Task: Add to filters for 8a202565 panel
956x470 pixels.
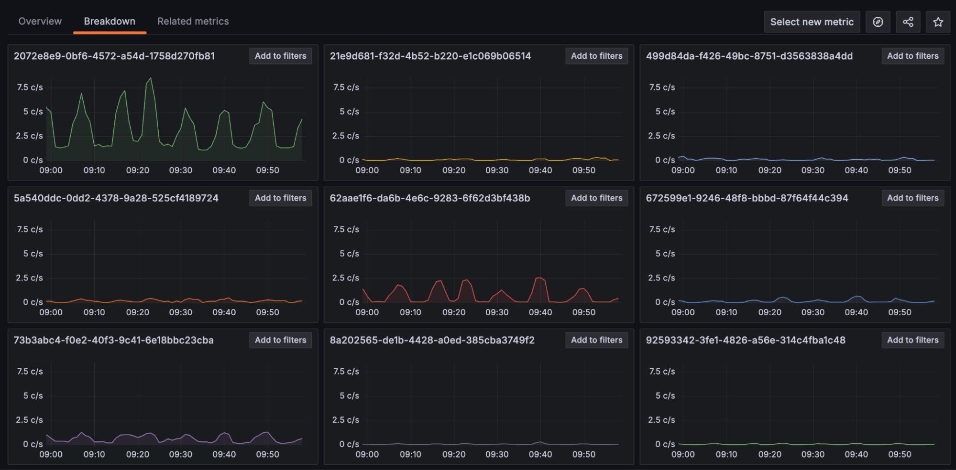Action: (596, 340)
